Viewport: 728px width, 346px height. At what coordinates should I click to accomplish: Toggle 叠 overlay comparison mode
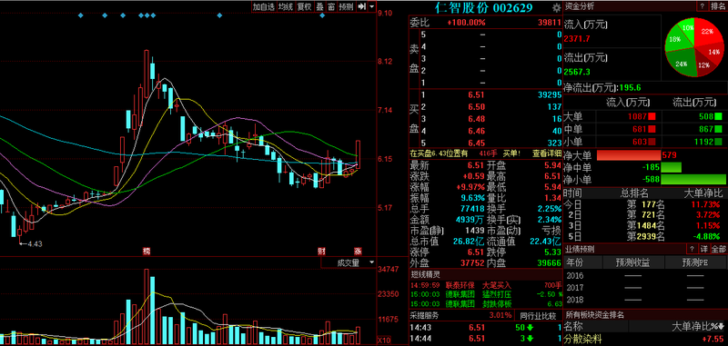point(319,6)
